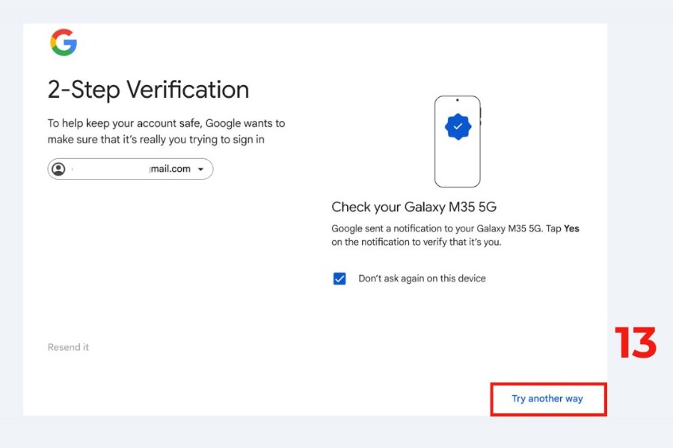Viewport: 673px width, 448px height.
Task: Click the blue verified badge with checkmark
Action: click(458, 126)
